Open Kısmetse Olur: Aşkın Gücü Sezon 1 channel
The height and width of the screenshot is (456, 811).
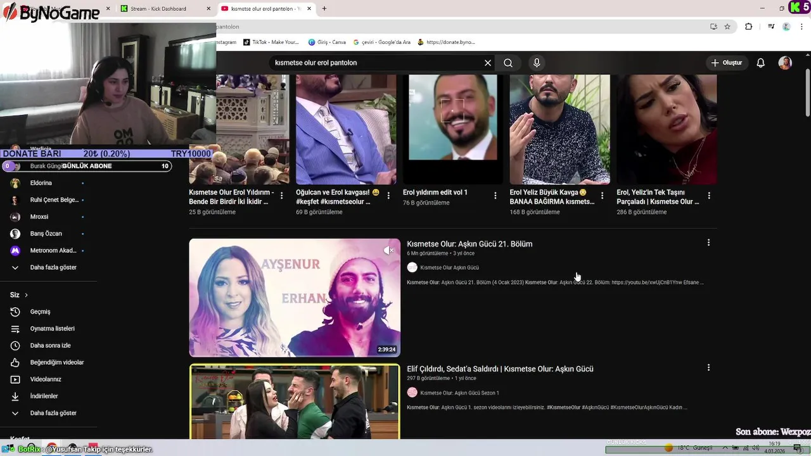click(x=459, y=393)
